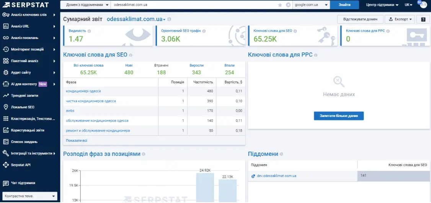Image resolution: width=431 pixels, height=203 pixels.
Task: Open the кондиционері одесса keyword link
Action: tap(83, 91)
